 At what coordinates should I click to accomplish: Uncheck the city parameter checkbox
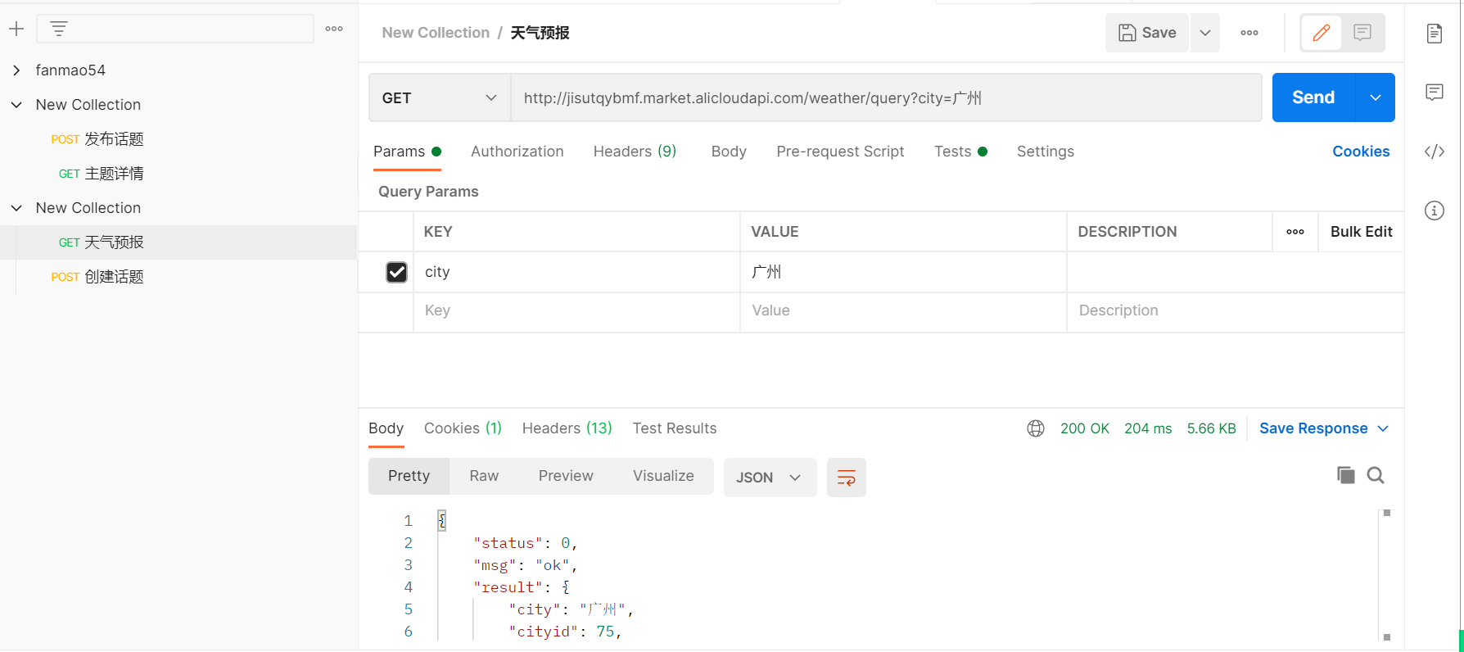click(396, 272)
